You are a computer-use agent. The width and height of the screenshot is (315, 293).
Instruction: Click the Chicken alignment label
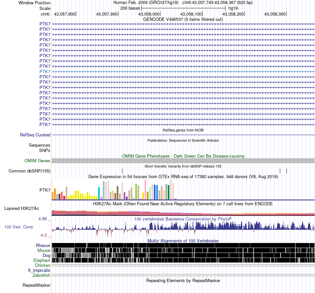click(x=42, y=265)
